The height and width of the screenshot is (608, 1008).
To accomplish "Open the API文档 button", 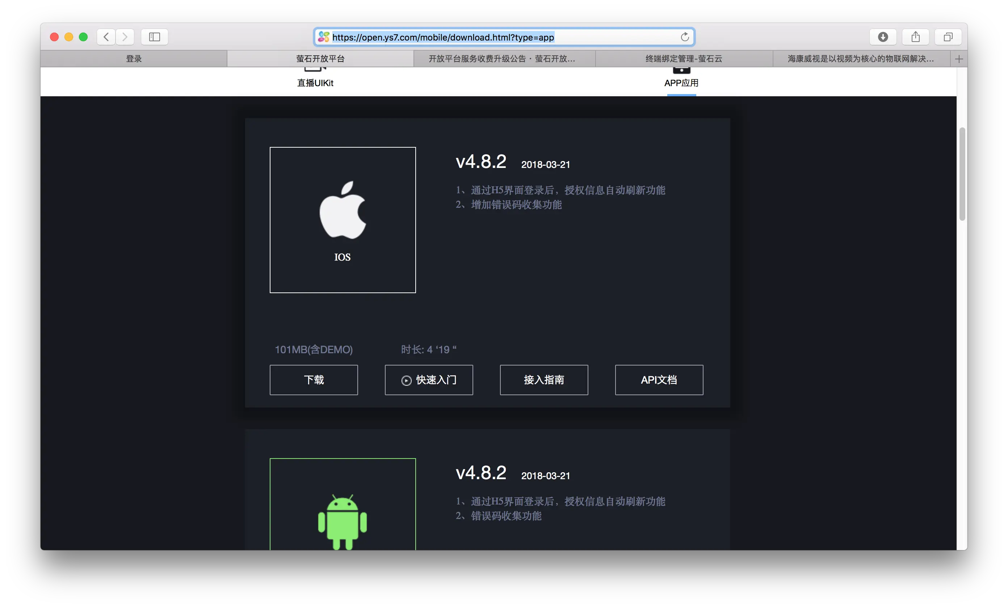I will click(659, 380).
